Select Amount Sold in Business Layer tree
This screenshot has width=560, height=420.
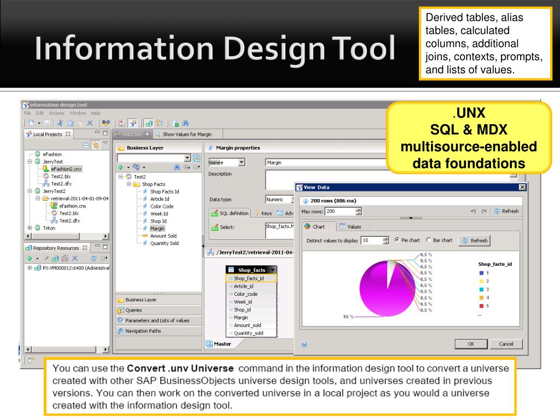(163, 236)
